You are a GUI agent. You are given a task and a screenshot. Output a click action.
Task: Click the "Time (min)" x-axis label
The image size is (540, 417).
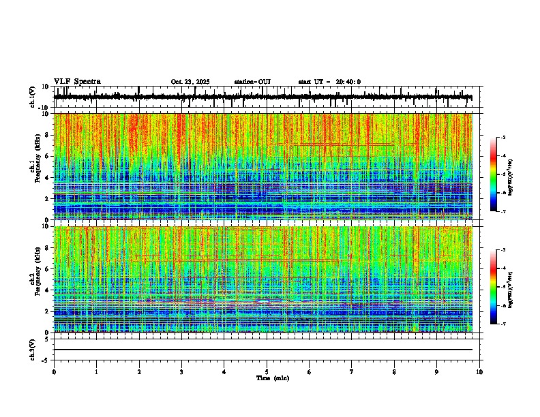(273, 378)
